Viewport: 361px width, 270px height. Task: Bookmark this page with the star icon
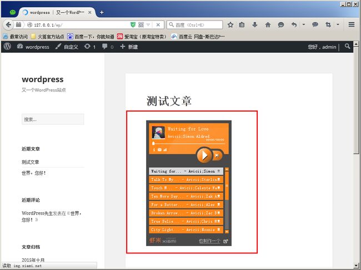[230, 24]
